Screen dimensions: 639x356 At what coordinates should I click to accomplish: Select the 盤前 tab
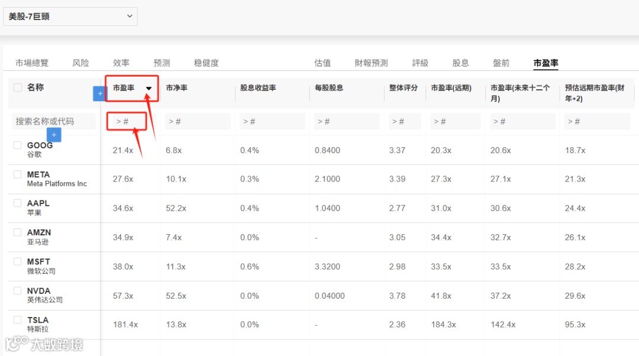[x=501, y=63]
